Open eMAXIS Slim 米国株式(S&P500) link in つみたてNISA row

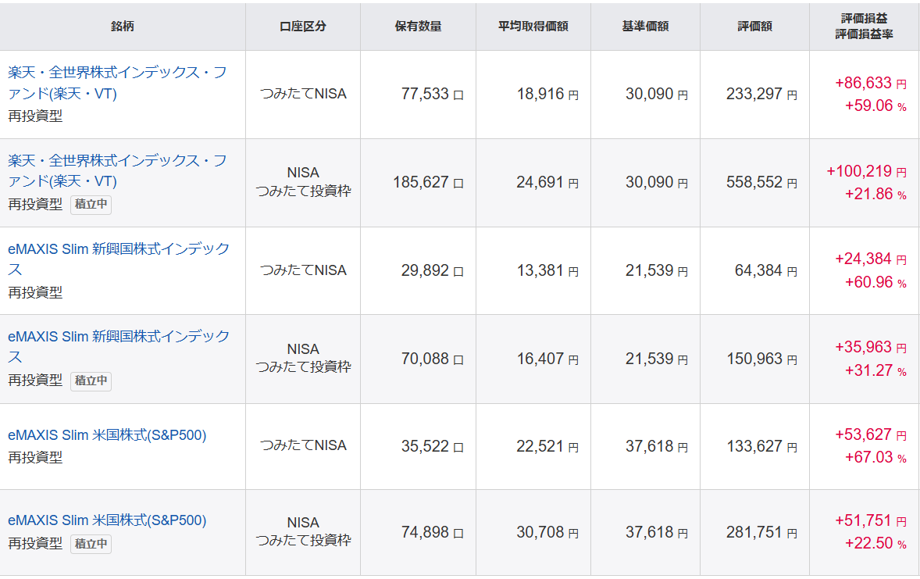107,435
